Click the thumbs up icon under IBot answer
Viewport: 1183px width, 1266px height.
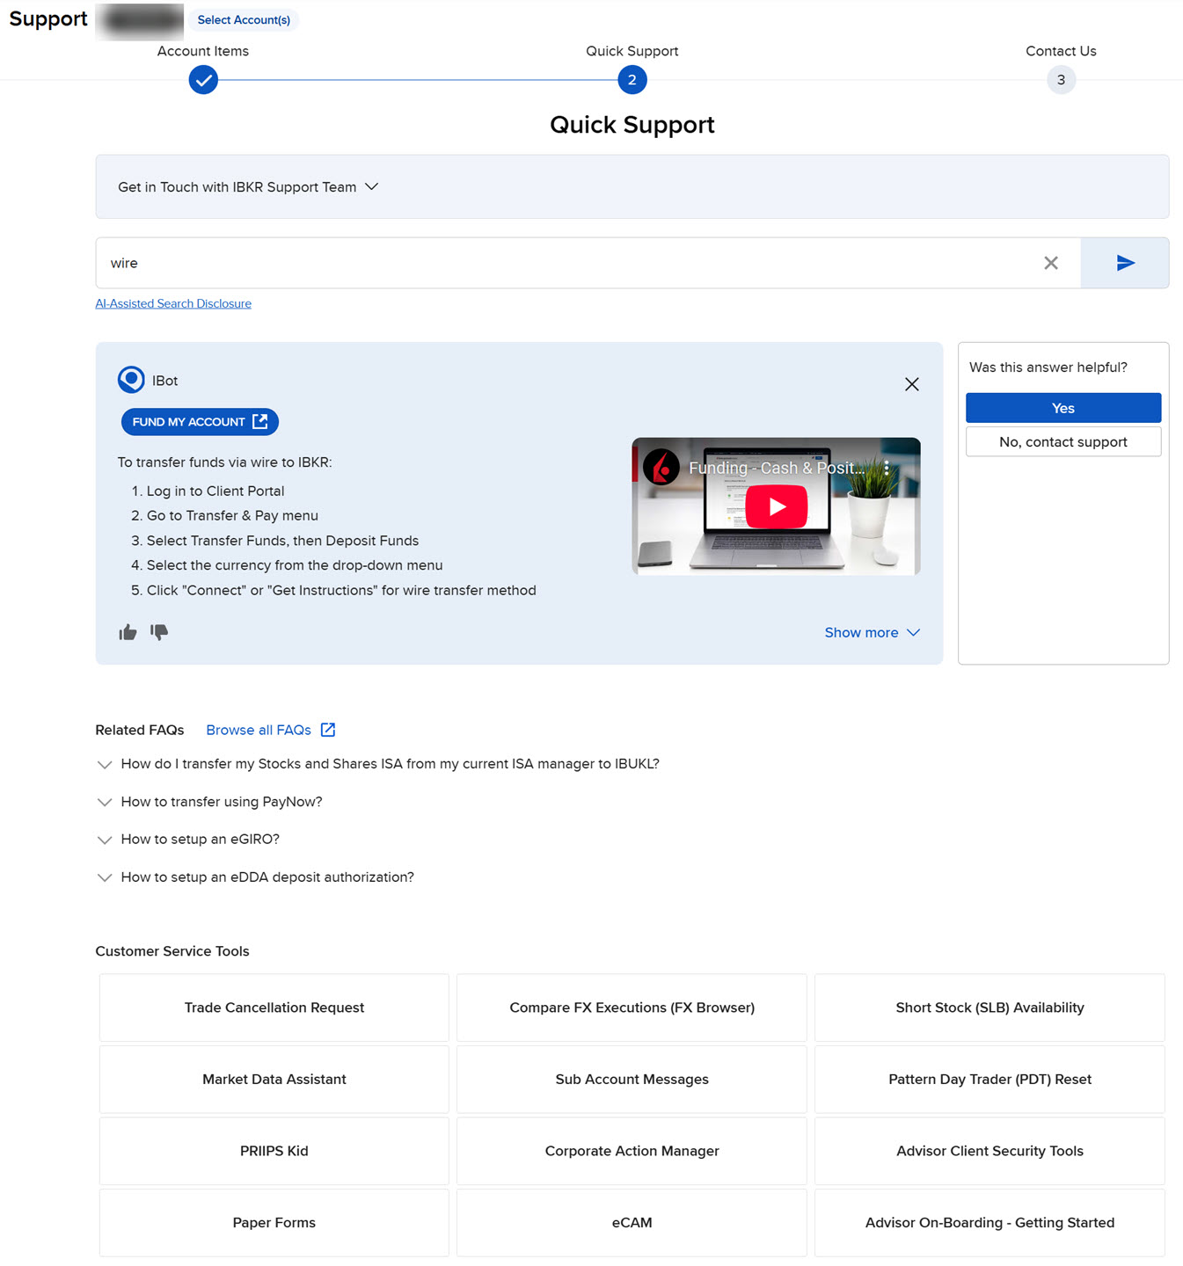pyautogui.click(x=128, y=632)
